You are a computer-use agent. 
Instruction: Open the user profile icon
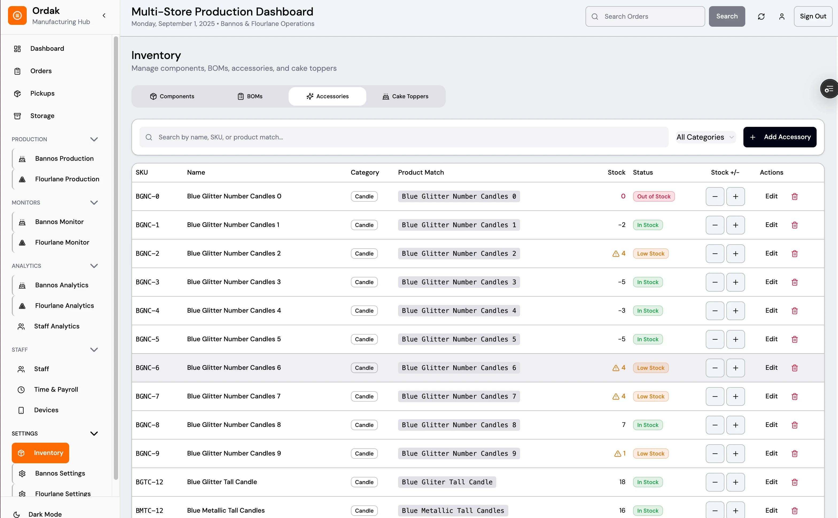tap(782, 17)
